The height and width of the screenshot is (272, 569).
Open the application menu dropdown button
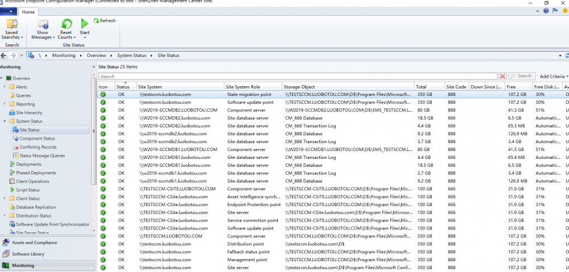tap(9, 12)
